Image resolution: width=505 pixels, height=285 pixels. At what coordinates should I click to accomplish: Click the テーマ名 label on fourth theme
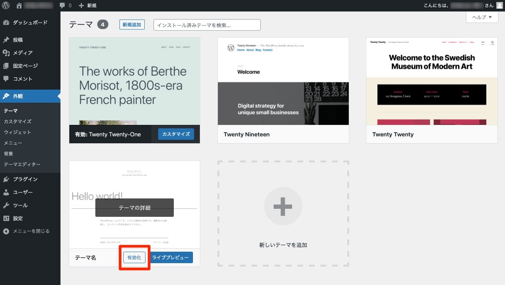tap(86, 258)
